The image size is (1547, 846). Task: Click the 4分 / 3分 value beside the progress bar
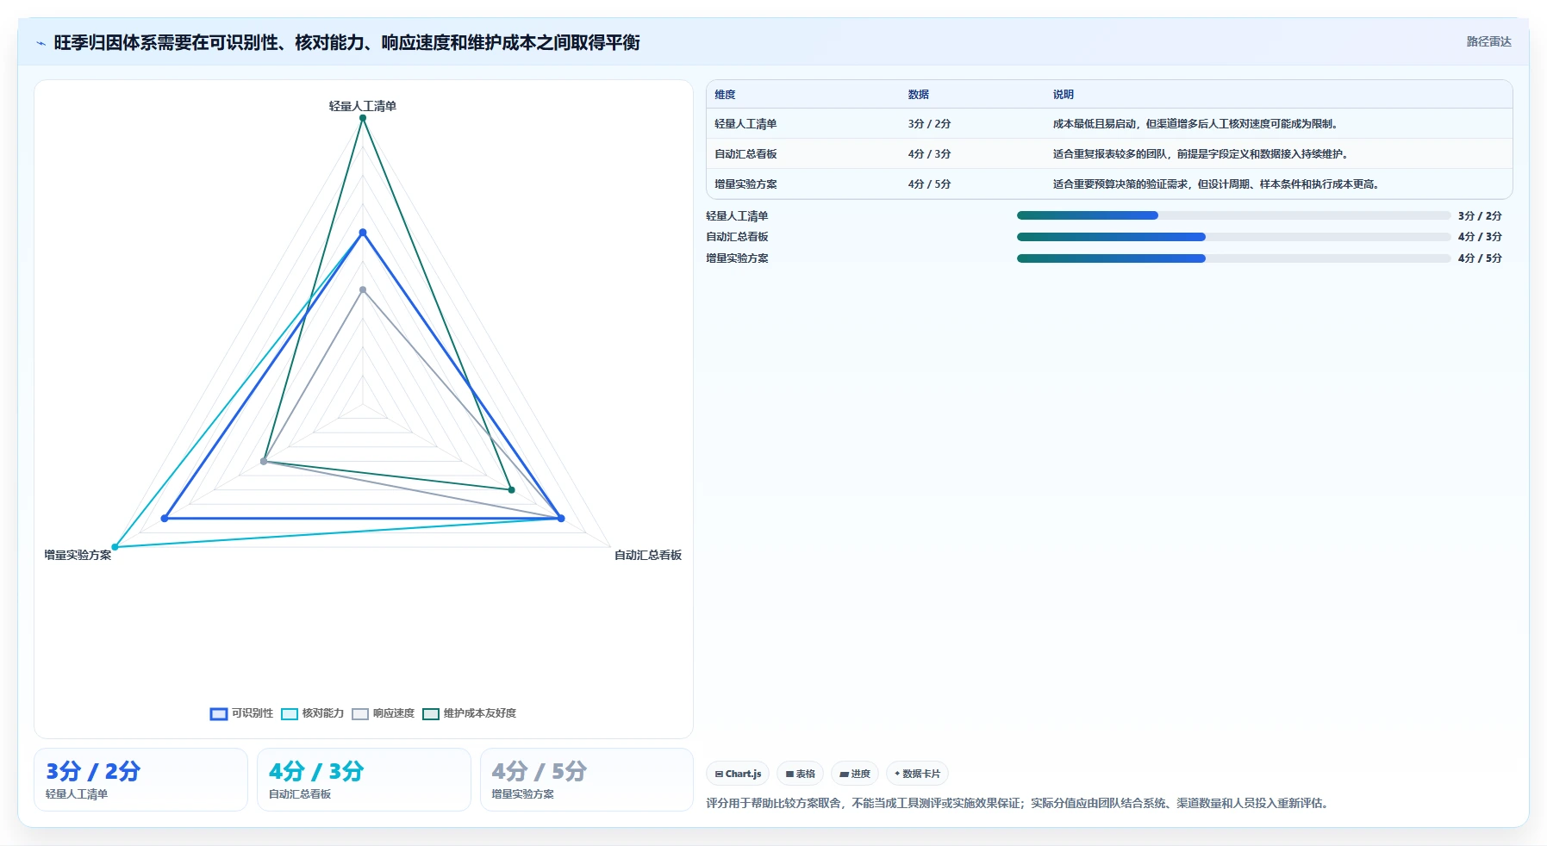[1480, 237]
